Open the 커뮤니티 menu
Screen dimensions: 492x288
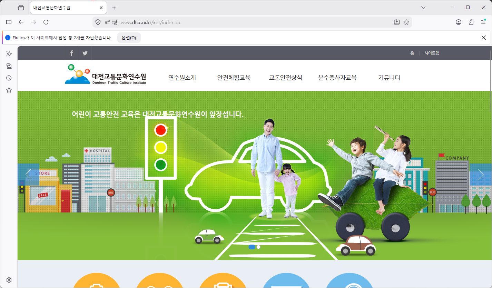click(389, 78)
